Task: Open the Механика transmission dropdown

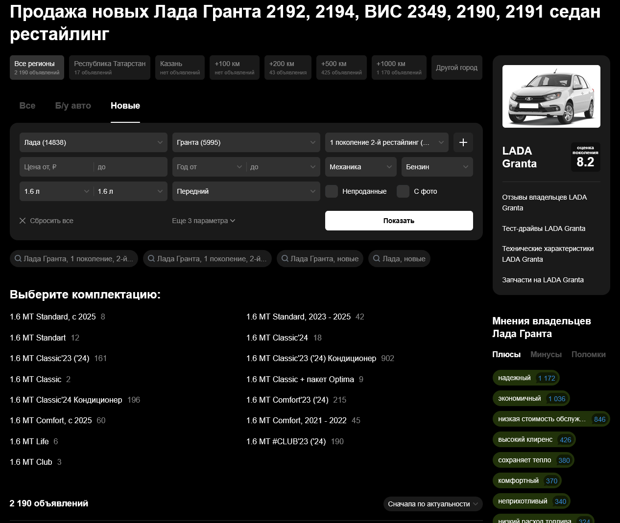Action: pos(361,167)
